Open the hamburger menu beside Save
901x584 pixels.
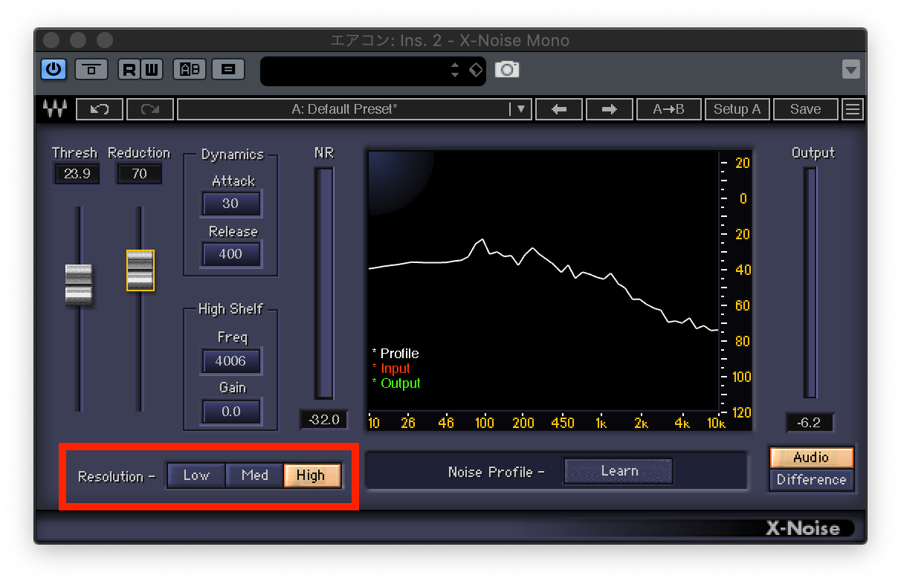[x=852, y=108]
